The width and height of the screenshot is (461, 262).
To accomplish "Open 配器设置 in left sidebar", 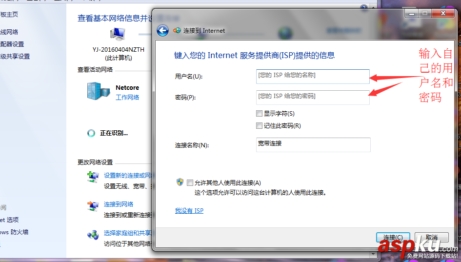I will pyautogui.click(x=12, y=44).
